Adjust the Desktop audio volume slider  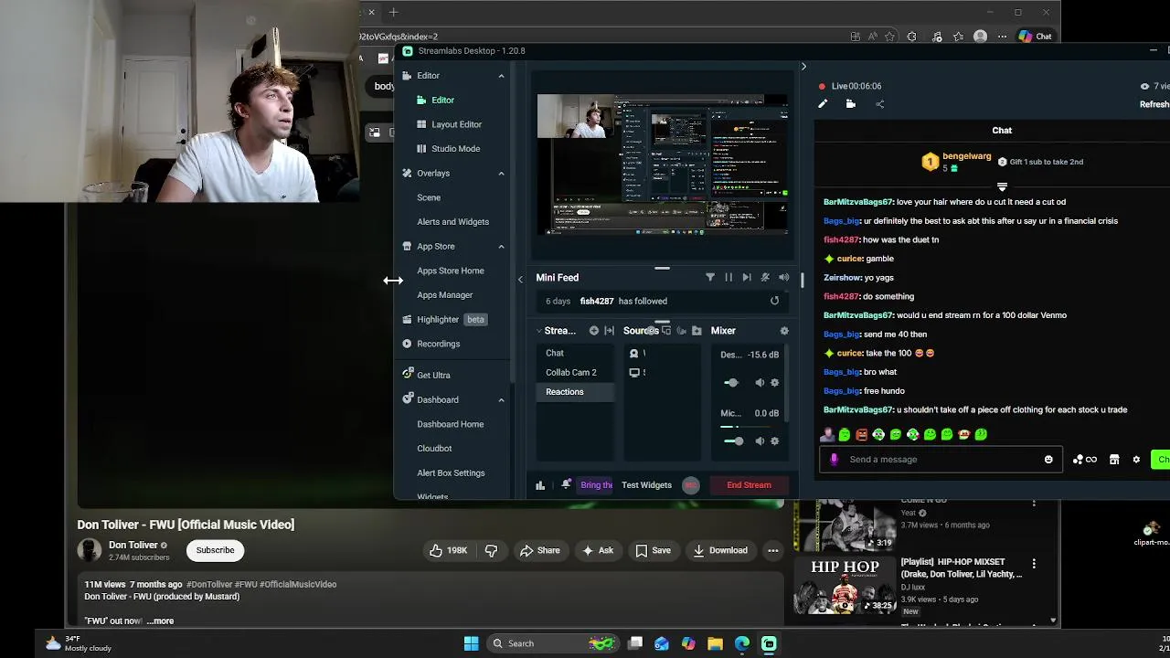(732, 383)
